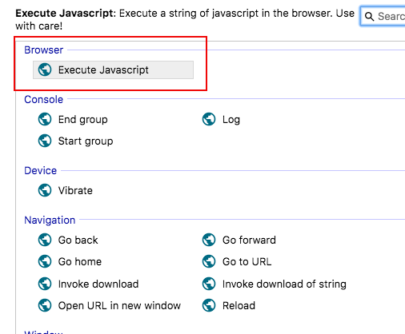This screenshot has width=405, height=334.
Task: Click the Browser category heading
Action: [x=44, y=50]
